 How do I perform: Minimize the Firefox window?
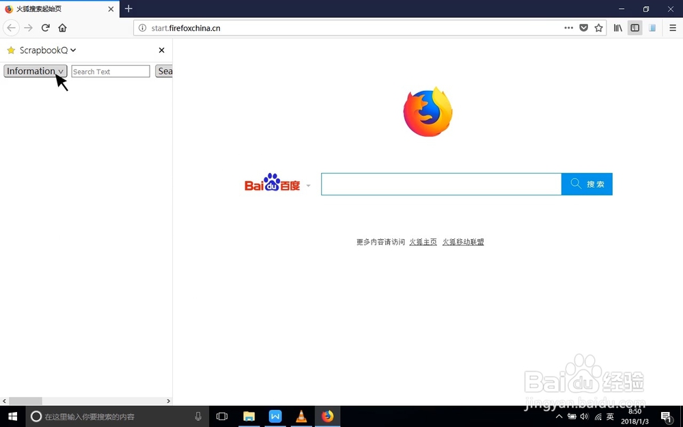pos(622,9)
